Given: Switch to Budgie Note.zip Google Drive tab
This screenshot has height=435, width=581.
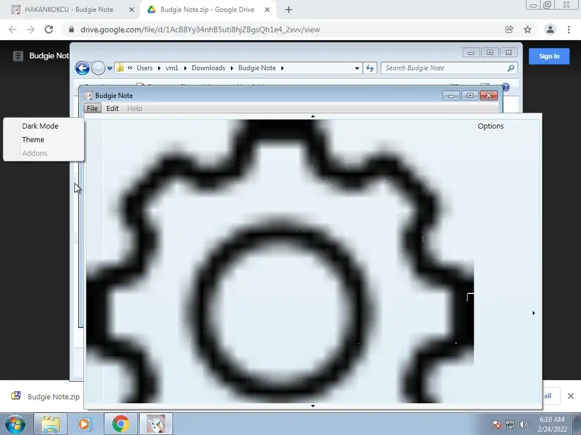Looking at the screenshot, I should [x=207, y=10].
